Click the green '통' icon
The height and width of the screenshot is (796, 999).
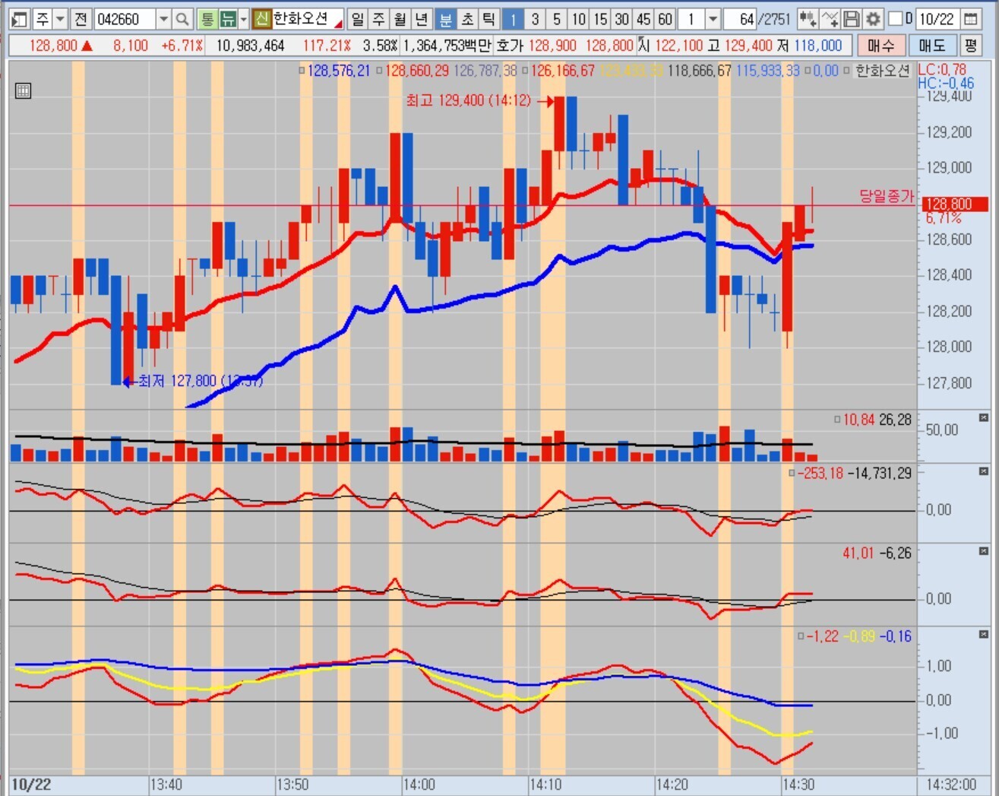coord(207,19)
